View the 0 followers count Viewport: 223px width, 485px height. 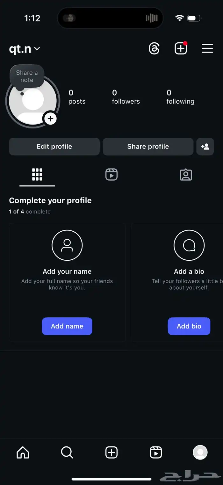126,97
